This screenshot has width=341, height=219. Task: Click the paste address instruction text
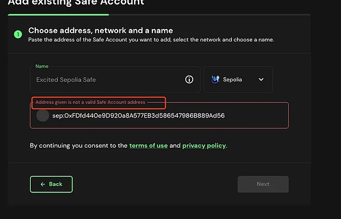point(151,40)
